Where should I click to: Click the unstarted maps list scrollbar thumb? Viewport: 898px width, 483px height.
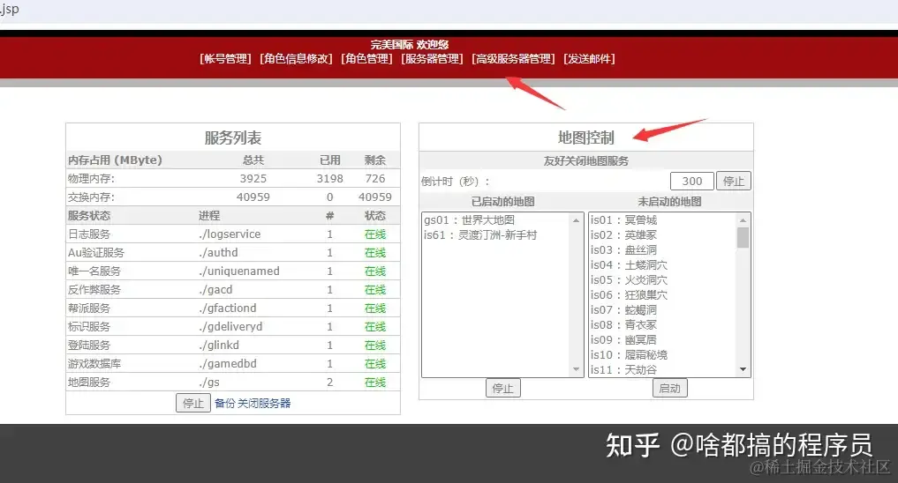[743, 237]
